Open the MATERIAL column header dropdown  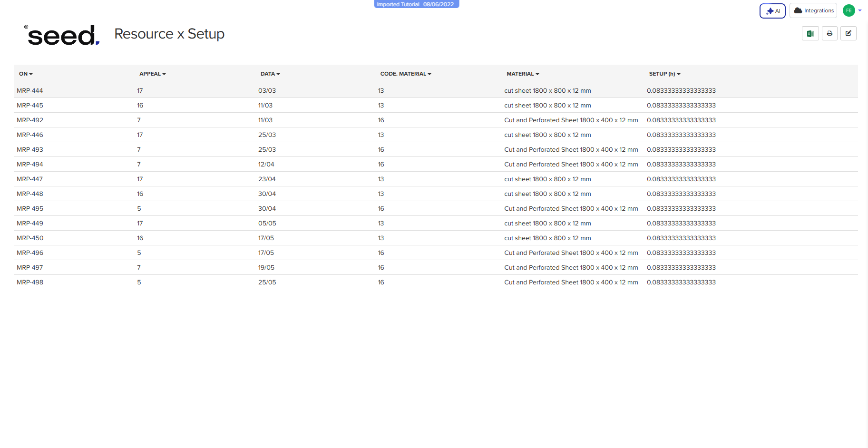click(523, 74)
